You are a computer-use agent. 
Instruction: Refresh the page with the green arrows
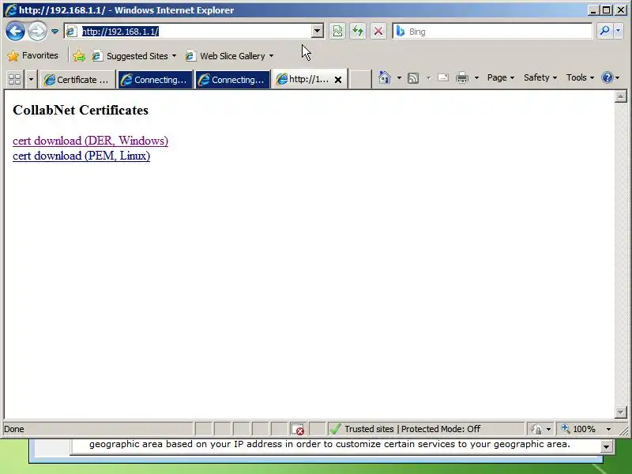pos(358,31)
